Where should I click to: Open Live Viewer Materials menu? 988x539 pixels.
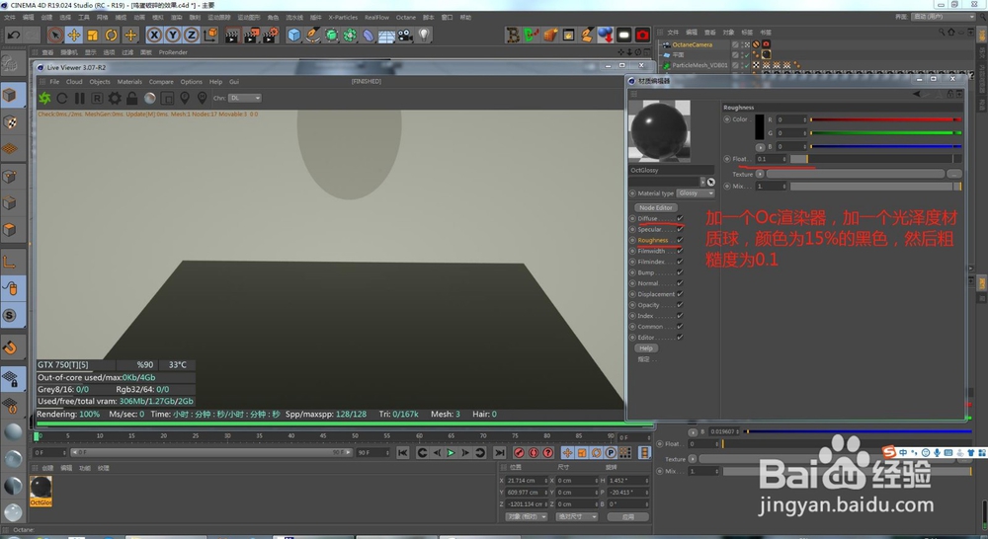point(129,82)
